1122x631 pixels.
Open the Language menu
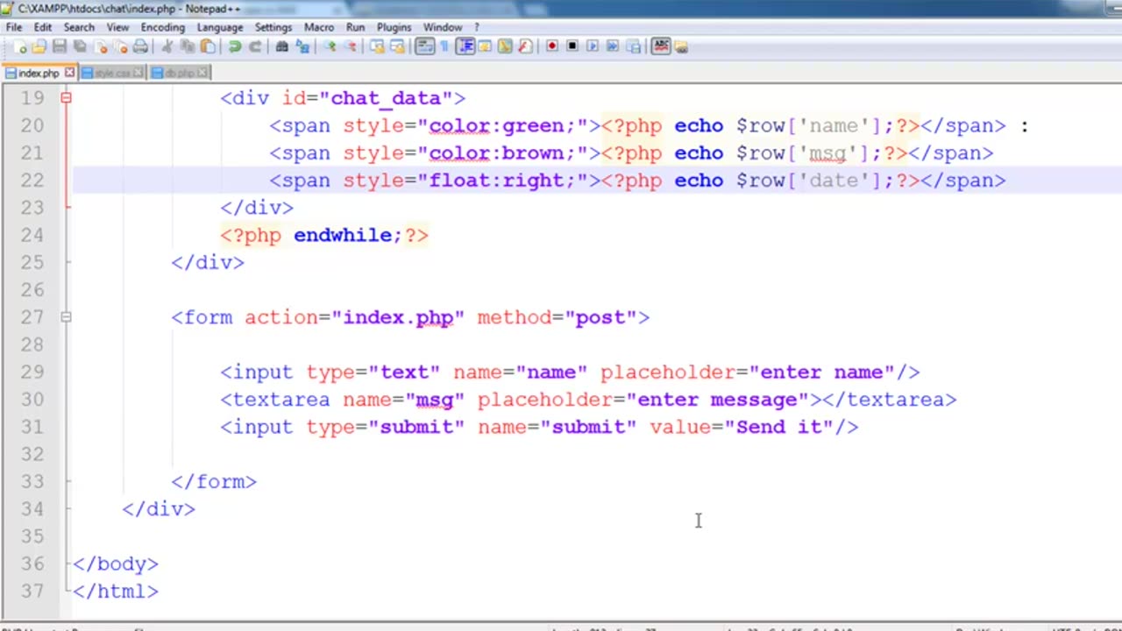[x=220, y=27]
